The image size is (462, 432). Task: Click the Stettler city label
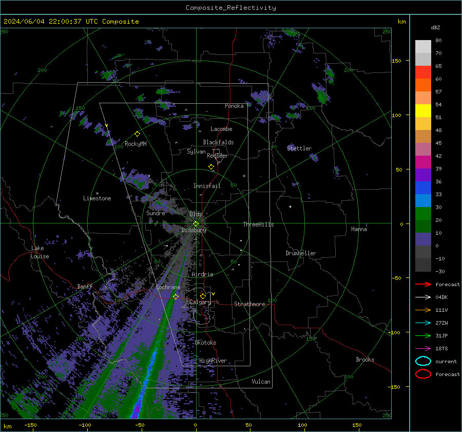tap(299, 148)
